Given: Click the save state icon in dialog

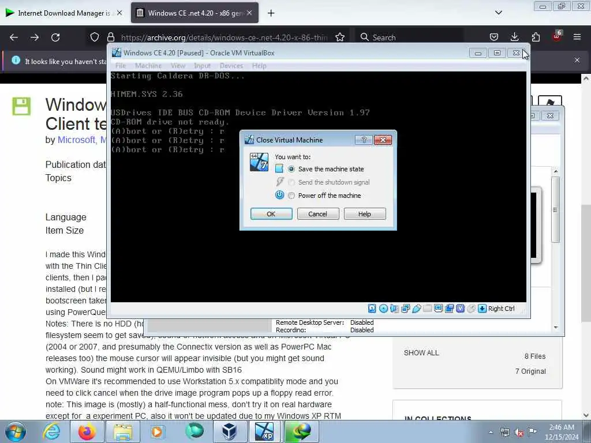Looking at the screenshot, I should click(x=279, y=169).
